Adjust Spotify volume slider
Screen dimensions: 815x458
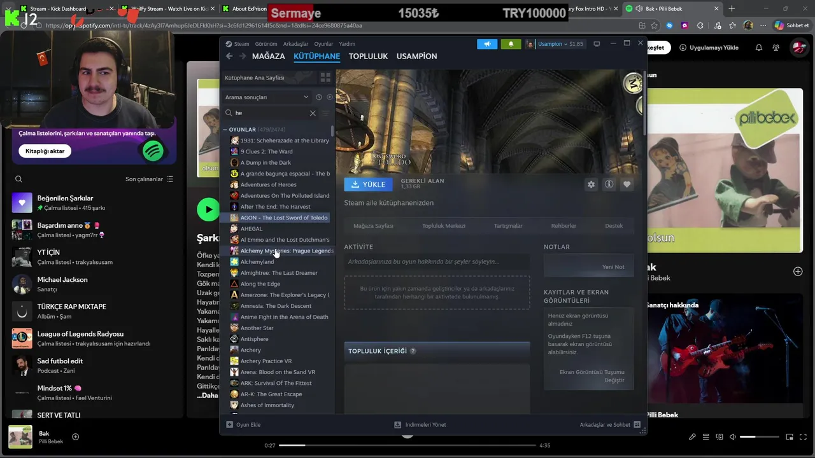pos(759,437)
